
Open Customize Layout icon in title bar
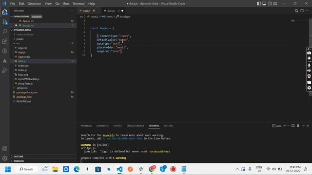click(x=275, y=3)
